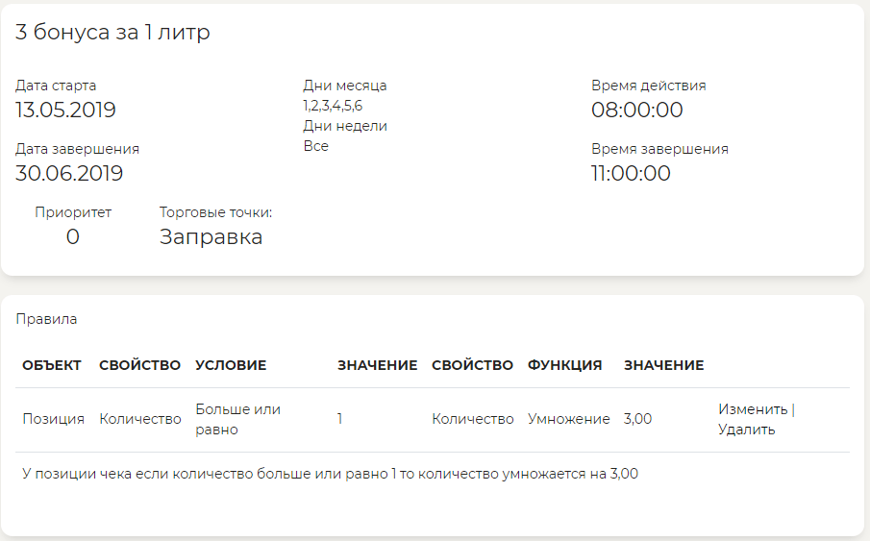Screen dimensions: 870x541
Task: Click the 'Позиция' cell in the rules table
Action: [x=53, y=419]
